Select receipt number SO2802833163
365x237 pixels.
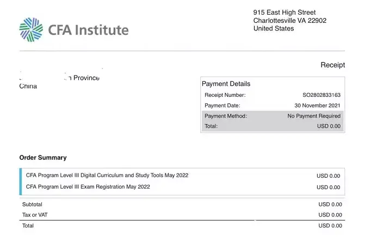[321, 95]
